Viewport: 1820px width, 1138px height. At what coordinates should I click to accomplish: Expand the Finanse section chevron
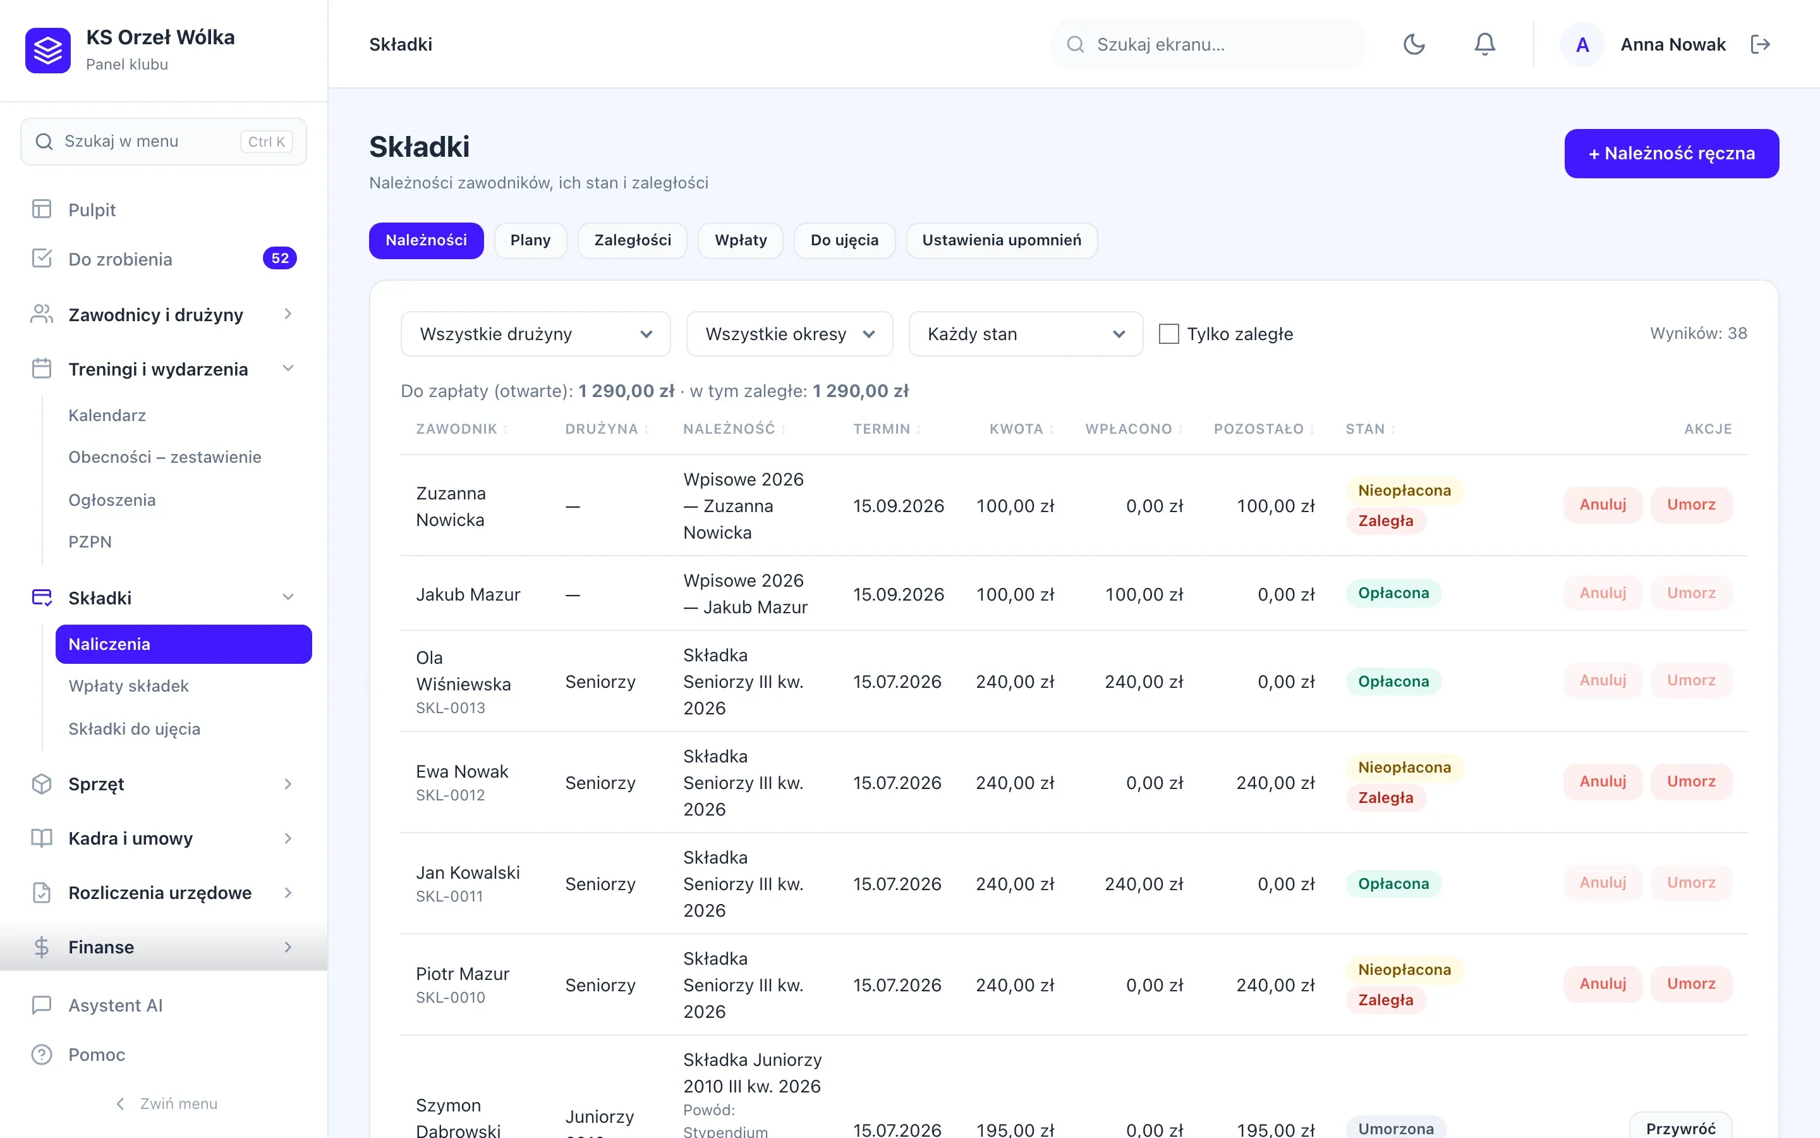click(288, 947)
